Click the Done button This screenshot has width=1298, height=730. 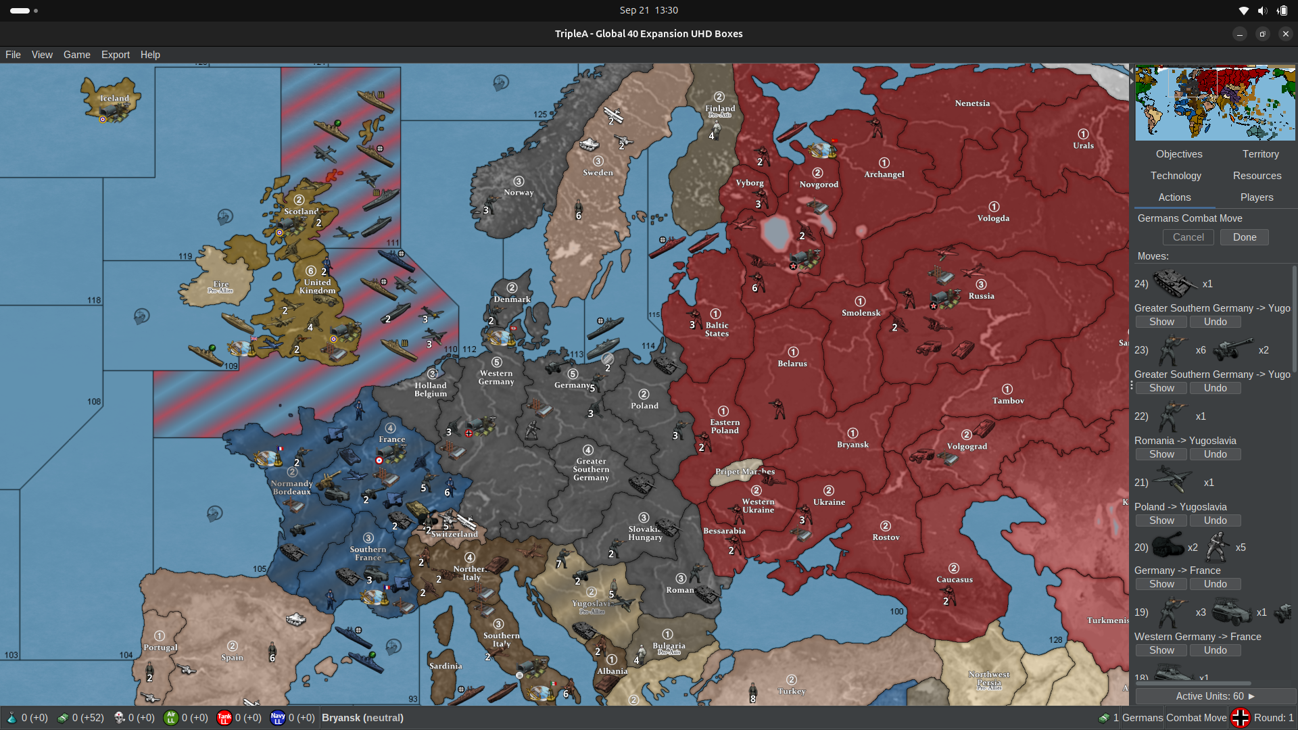click(x=1245, y=237)
